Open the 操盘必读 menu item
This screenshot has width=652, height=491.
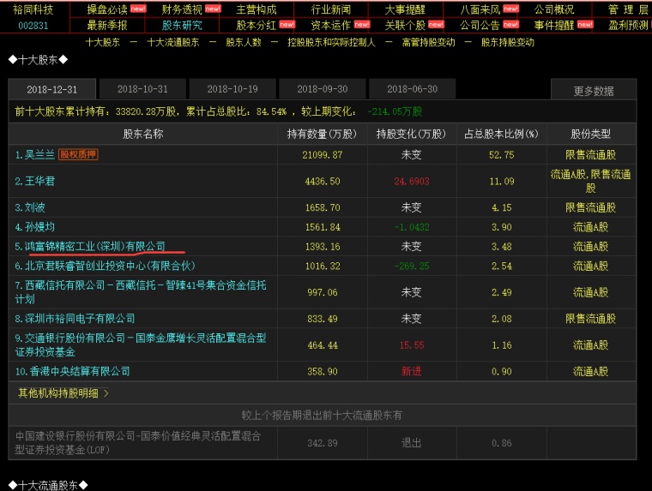click(107, 9)
